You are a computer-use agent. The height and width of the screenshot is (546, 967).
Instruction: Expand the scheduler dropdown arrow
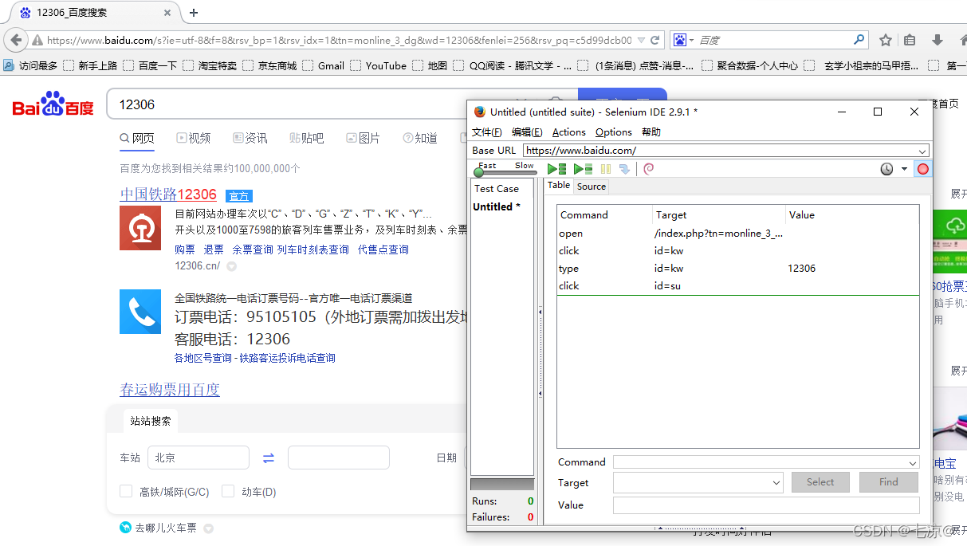[x=904, y=169]
